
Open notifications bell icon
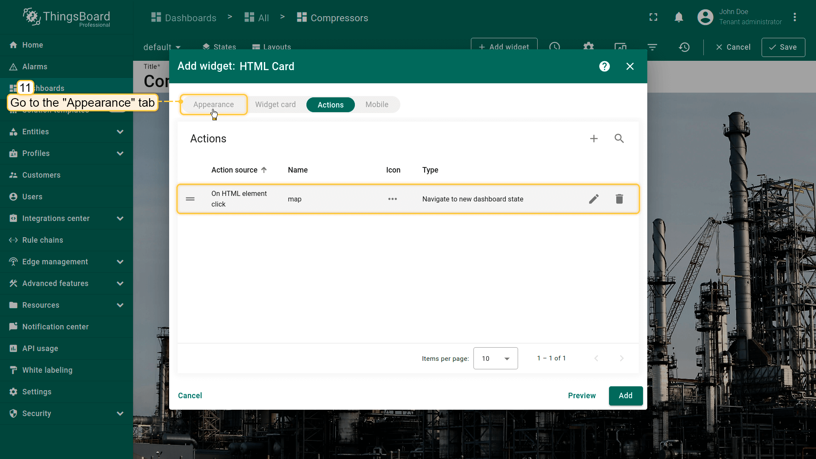pyautogui.click(x=679, y=17)
